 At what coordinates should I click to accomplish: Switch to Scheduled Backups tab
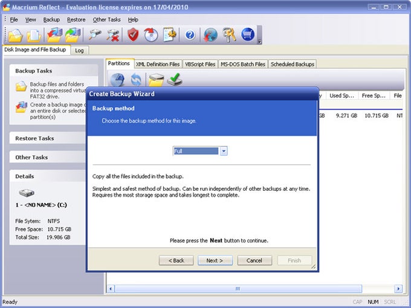click(293, 64)
